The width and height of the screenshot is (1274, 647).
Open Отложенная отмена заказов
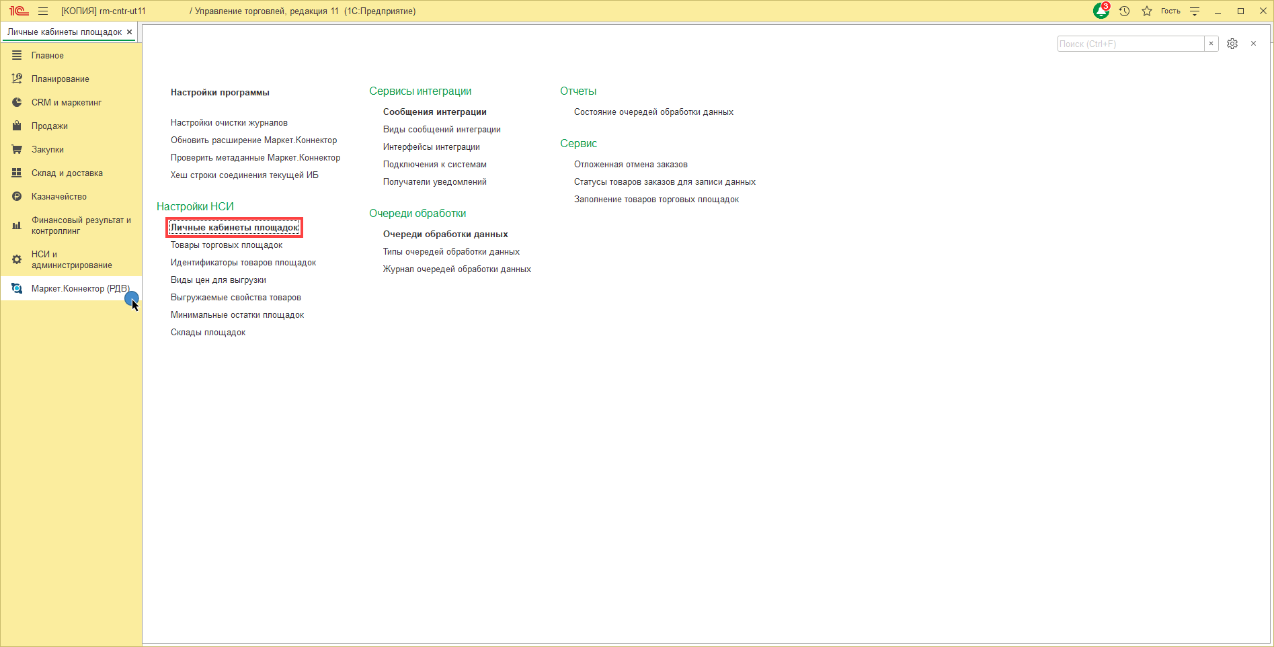(x=631, y=164)
